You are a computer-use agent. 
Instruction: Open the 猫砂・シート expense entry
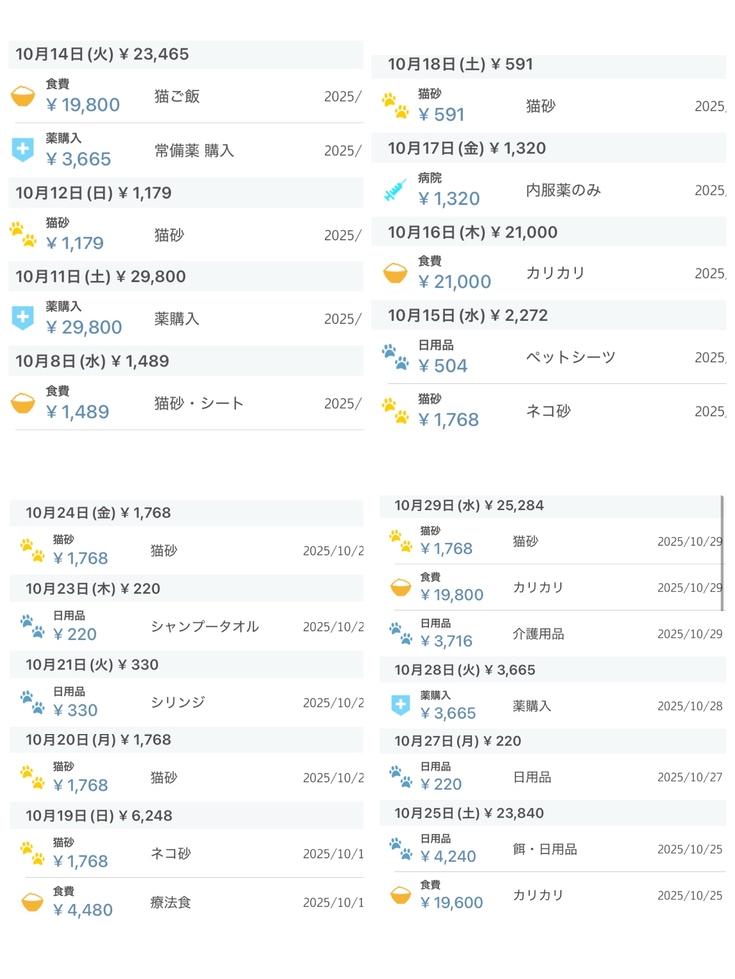[199, 403]
